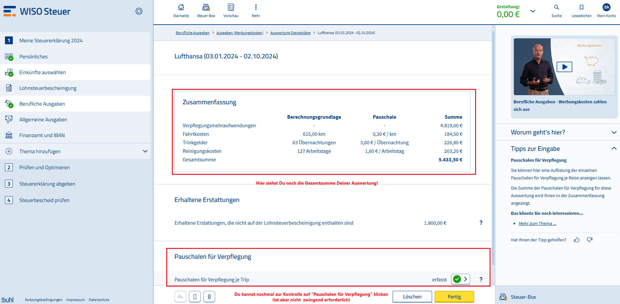
Task: Open Impressum link
Action: 76,300
